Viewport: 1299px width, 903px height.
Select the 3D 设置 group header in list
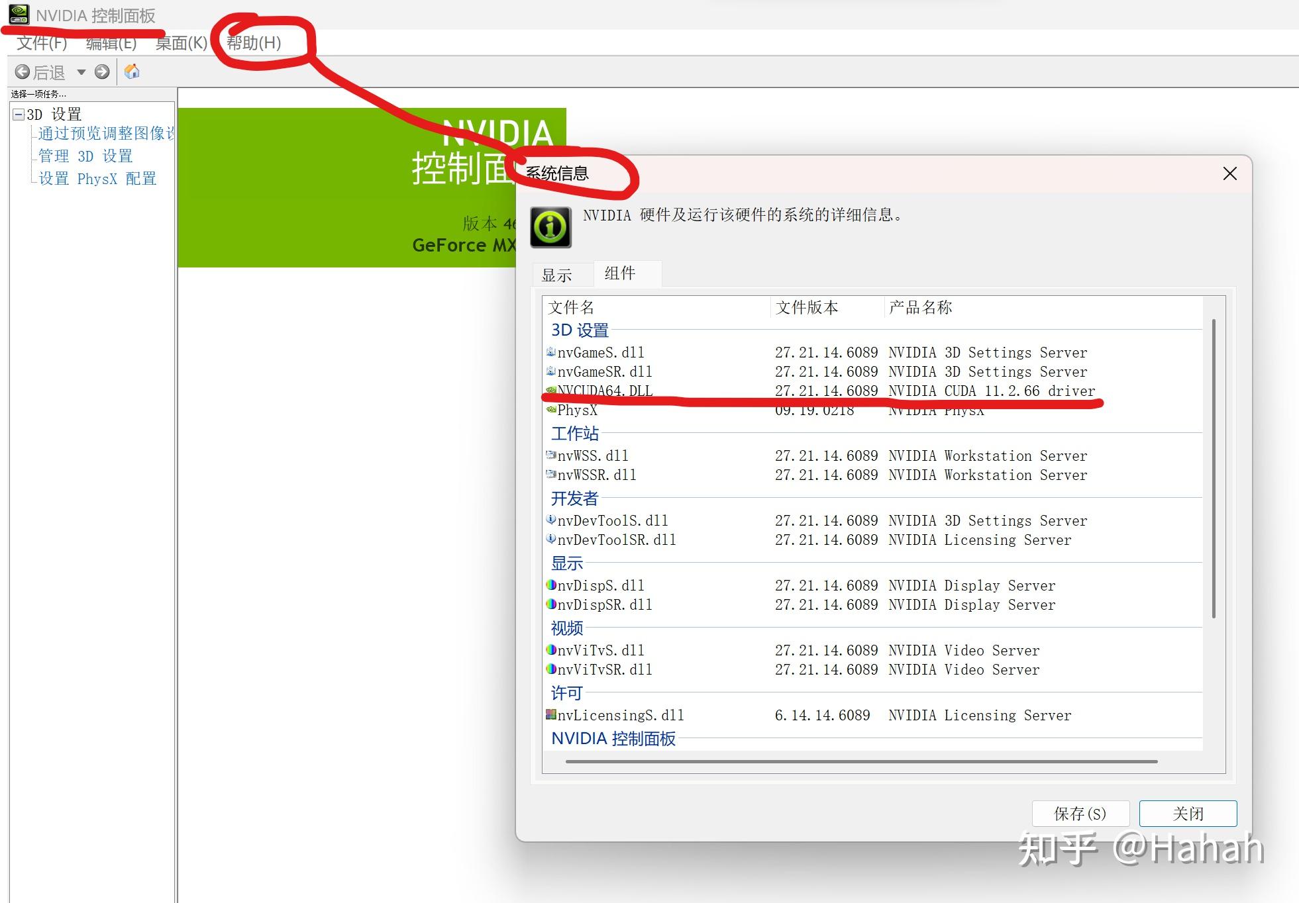[580, 330]
